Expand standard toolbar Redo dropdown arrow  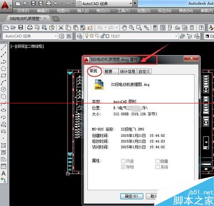pos(116,27)
